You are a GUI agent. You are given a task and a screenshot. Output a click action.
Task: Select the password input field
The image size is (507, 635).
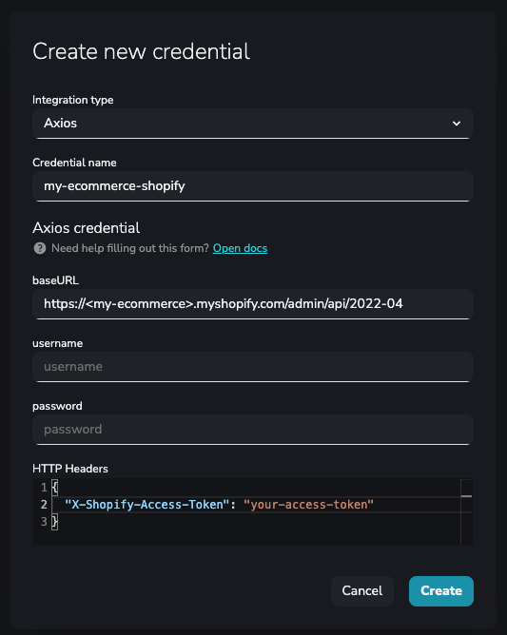pyautogui.click(x=253, y=430)
